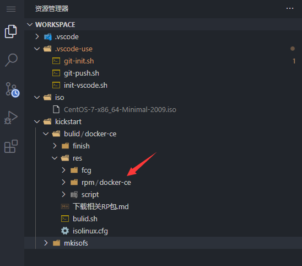This screenshot has width=302, height=266.
Task: Click the res folder icon
Action: [x=65, y=158]
